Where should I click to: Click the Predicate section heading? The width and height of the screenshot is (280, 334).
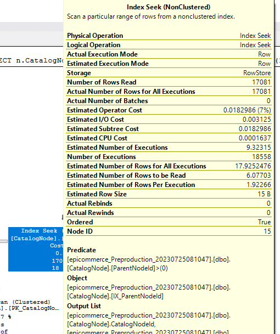click(x=81, y=250)
